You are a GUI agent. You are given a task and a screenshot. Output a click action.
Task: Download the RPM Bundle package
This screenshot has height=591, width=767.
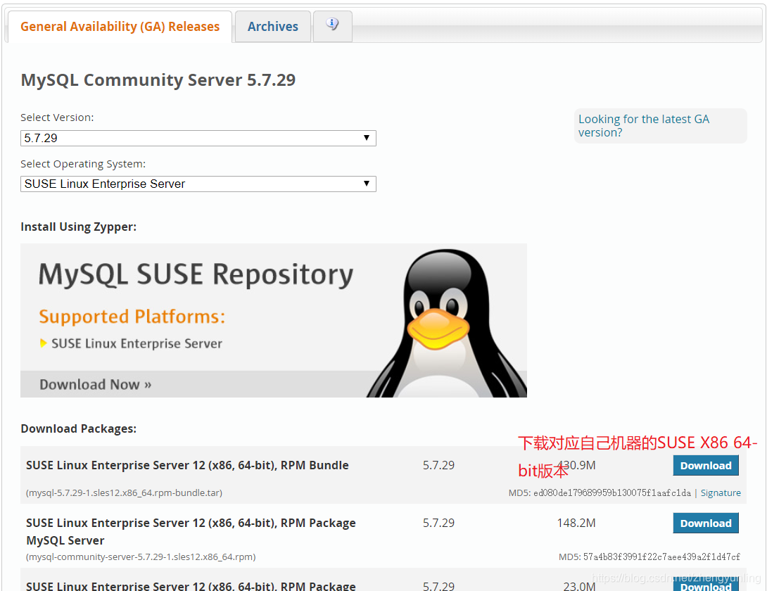point(706,466)
